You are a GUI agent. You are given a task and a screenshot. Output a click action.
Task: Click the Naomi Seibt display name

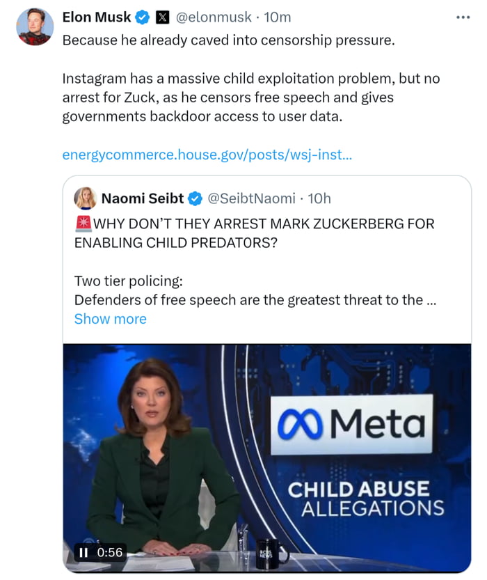[142, 198]
